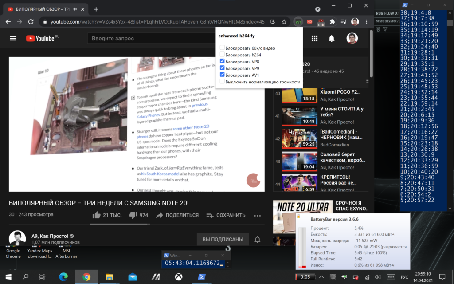Uncheck 'Блокировать VP8' checkbox
The width and height of the screenshot is (454, 284).
click(222, 61)
